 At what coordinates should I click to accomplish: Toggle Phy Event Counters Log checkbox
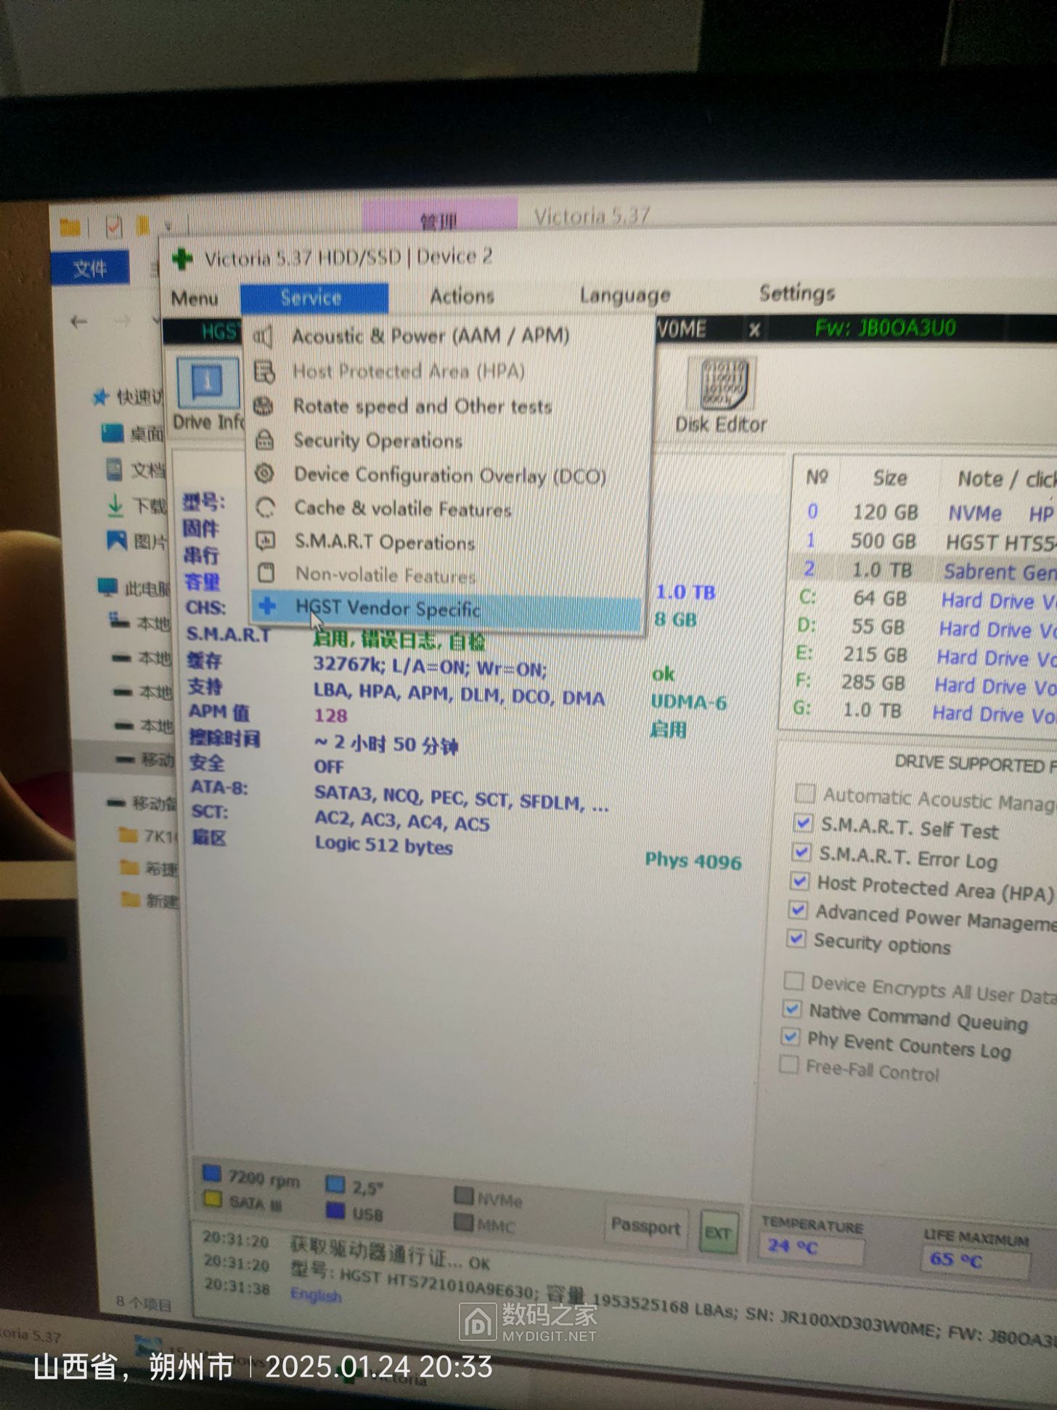pos(791,1037)
